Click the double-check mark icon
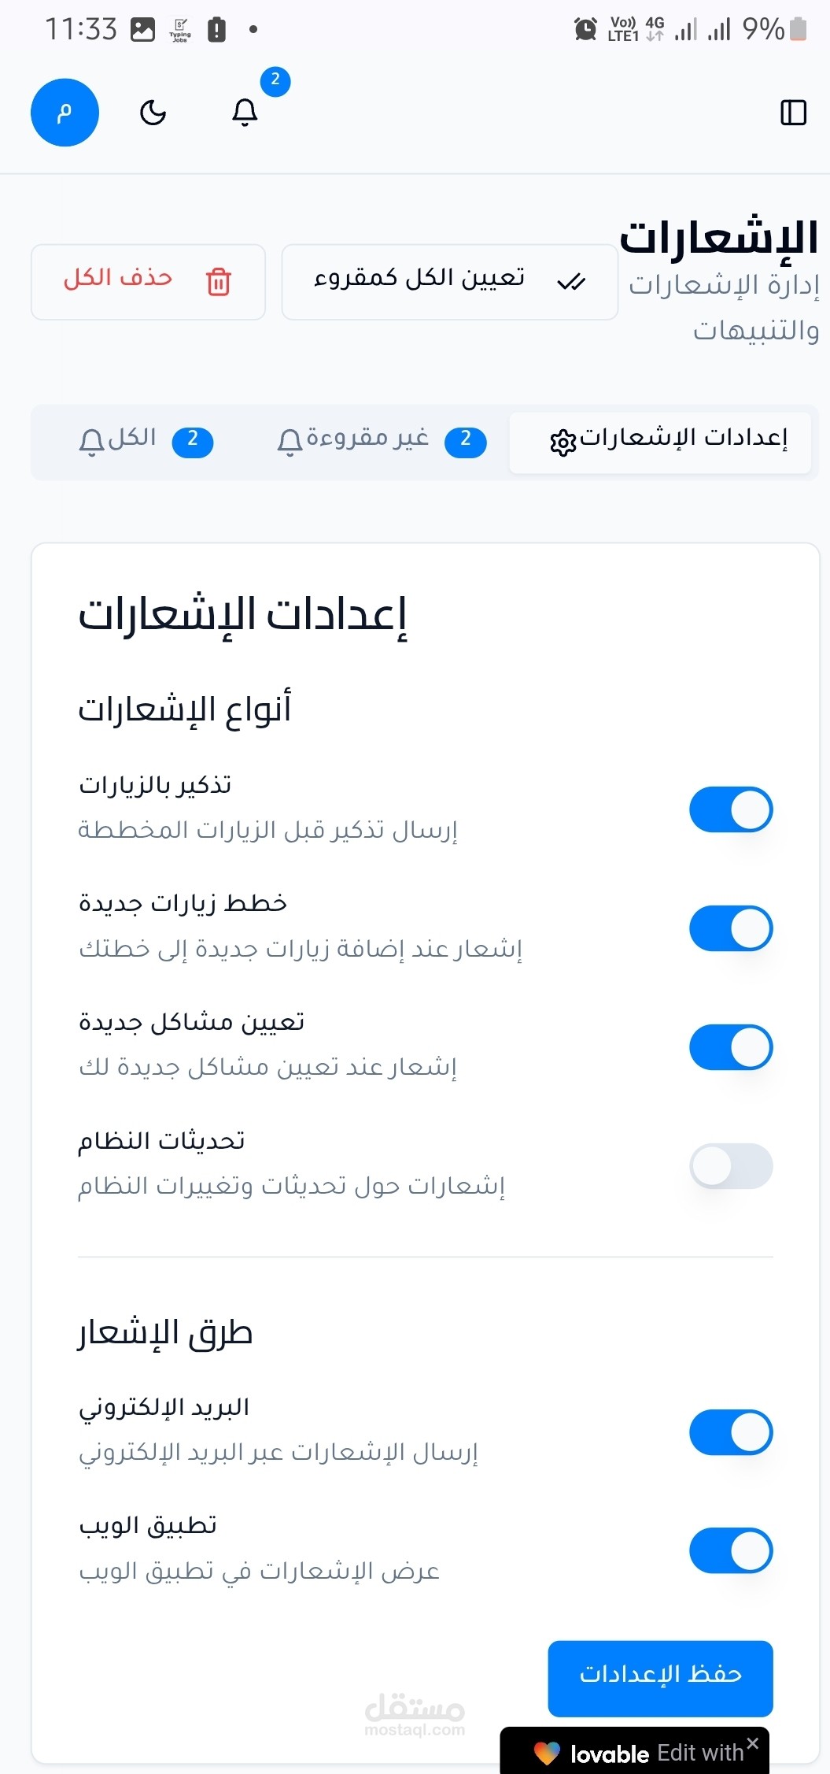This screenshot has height=1774, width=830. (571, 281)
